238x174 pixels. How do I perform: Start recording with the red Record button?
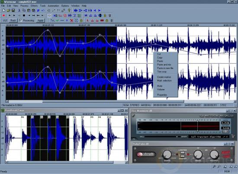click(4, 16)
